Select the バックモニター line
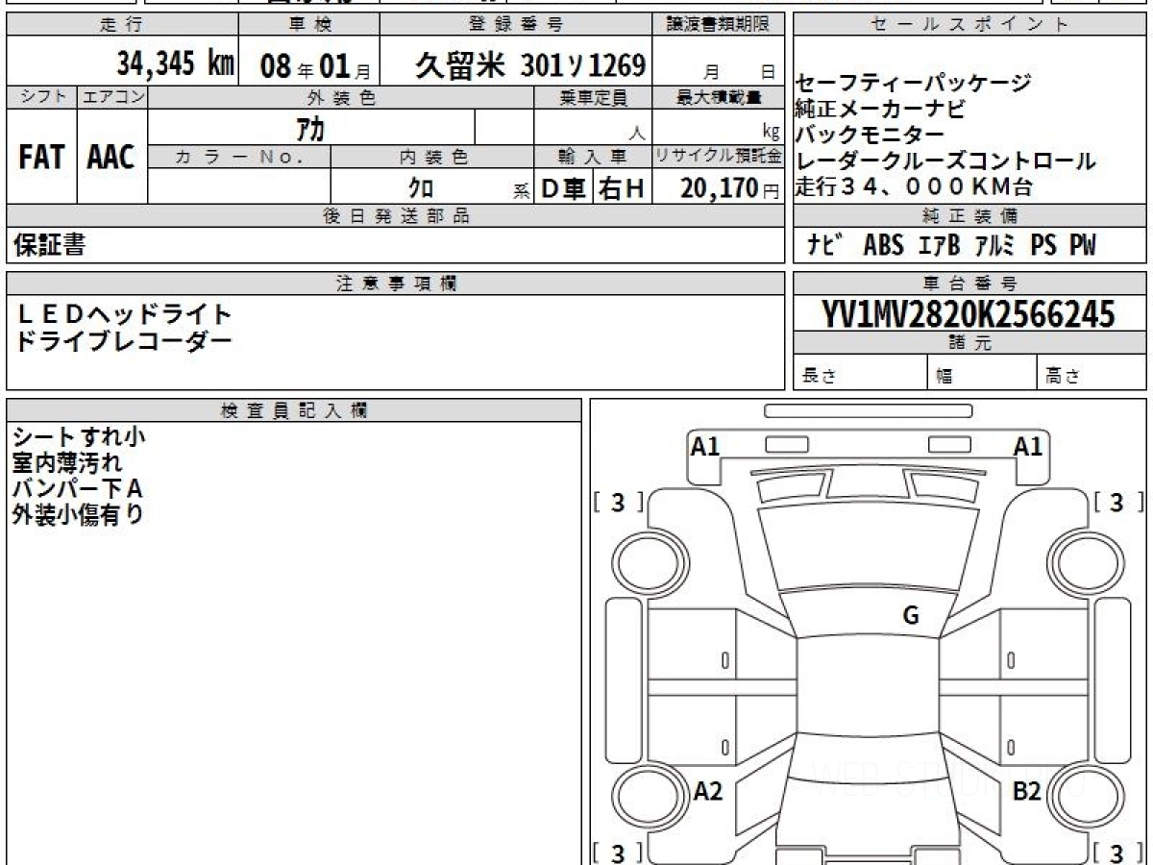Screen dimensions: 1153x865 pos(870,135)
